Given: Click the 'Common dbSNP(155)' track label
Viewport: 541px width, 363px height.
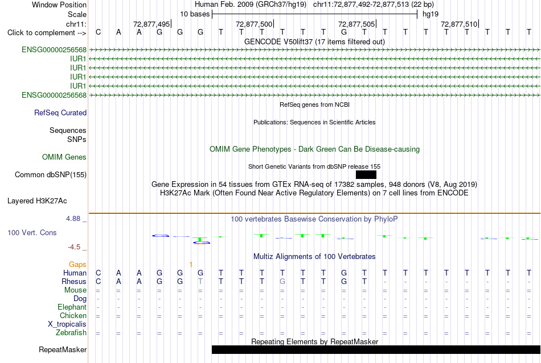Looking at the screenshot, I should 51,175.
